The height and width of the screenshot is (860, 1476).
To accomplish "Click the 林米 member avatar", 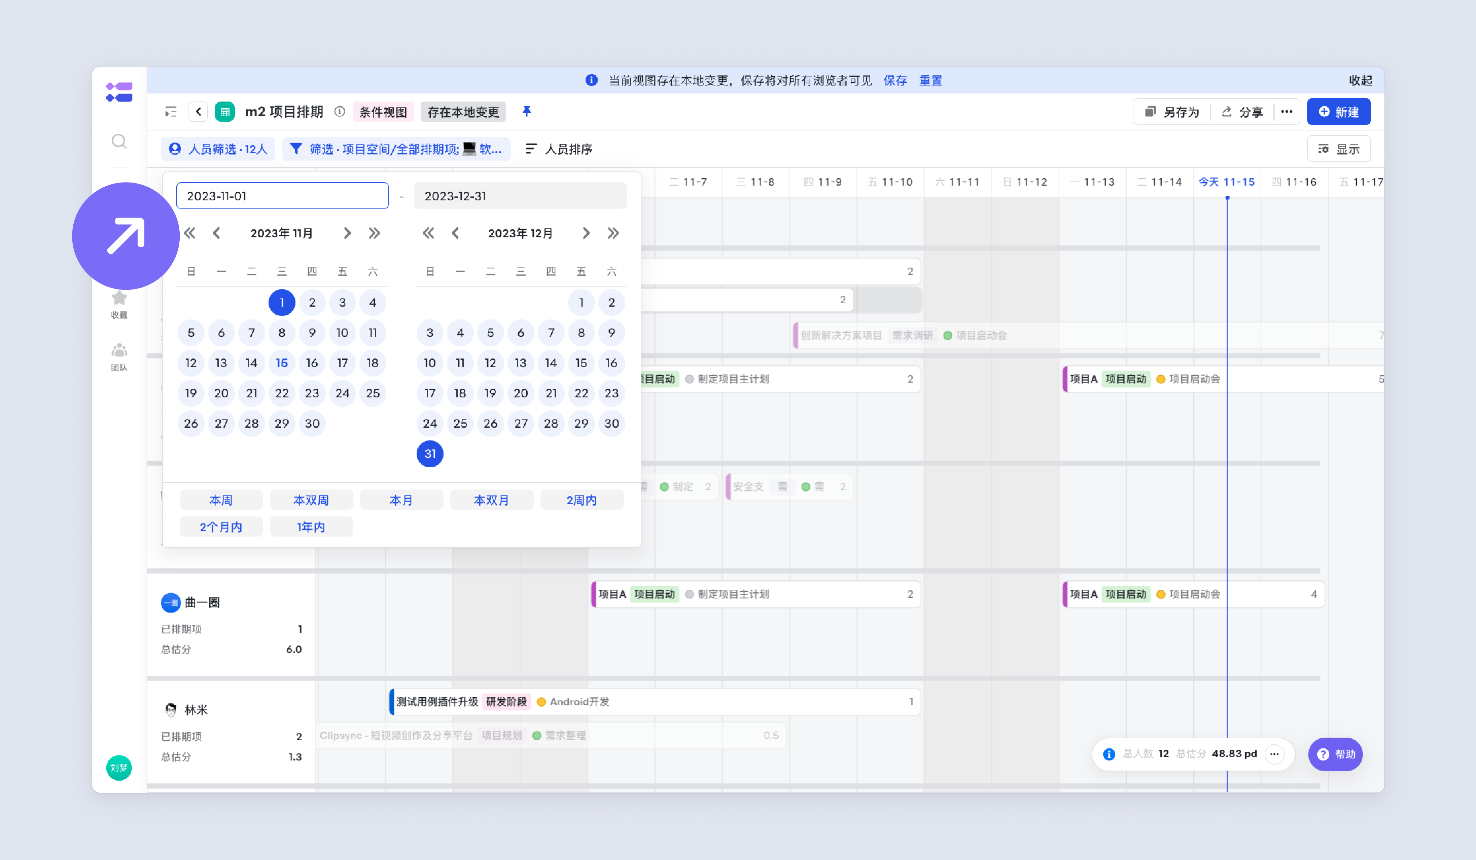I will (x=170, y=710).
